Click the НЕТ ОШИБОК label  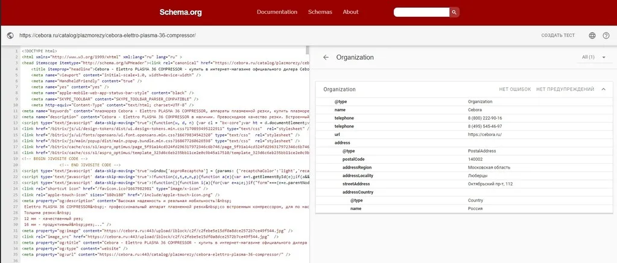(x=514, y=90)
